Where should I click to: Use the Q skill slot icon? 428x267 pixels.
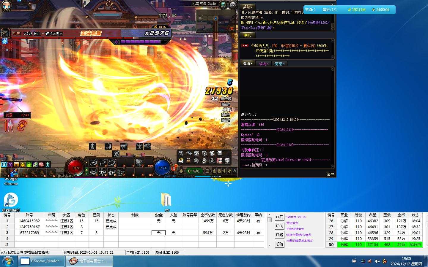coord(93,163)
